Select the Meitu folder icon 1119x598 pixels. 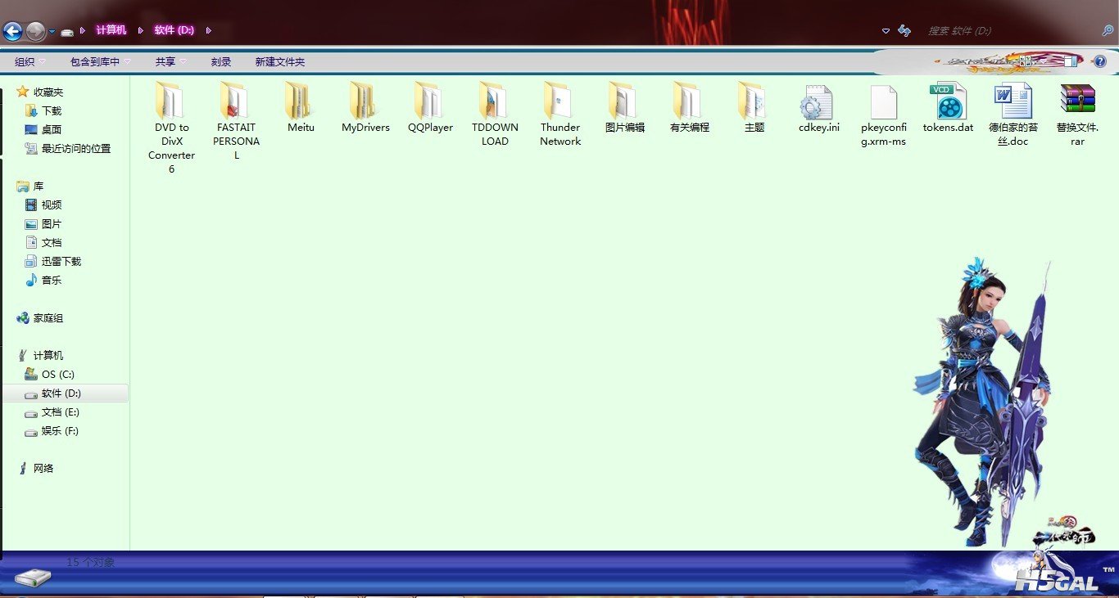[x=300, y=101]
